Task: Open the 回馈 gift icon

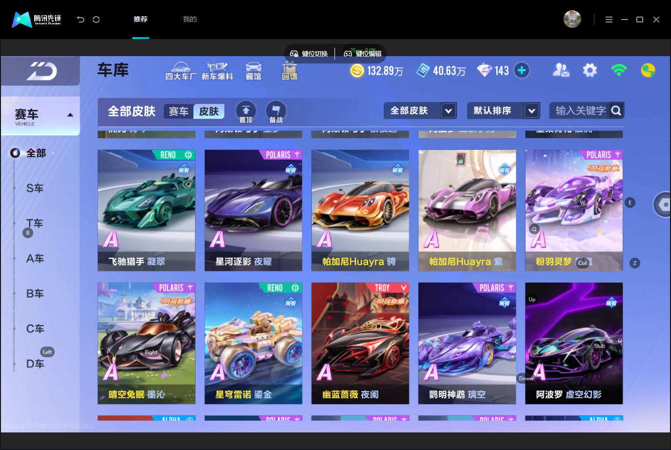Action: [x=290, y=71]
